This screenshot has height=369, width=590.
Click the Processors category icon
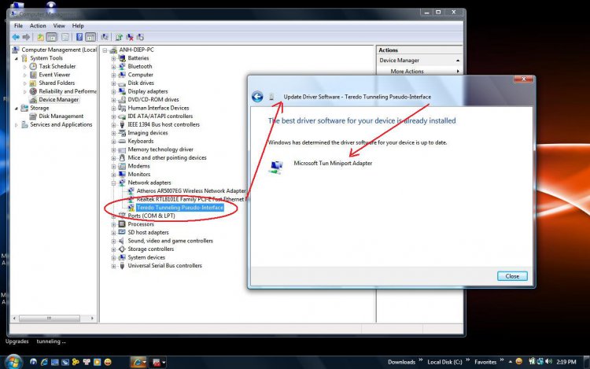coord(122,223)
